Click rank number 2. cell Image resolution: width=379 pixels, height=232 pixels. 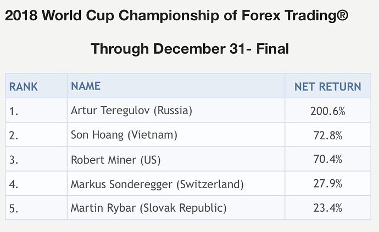pos(36,135)
